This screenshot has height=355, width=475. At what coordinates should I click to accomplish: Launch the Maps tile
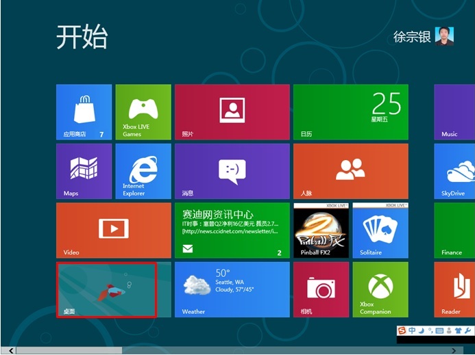pos(84,171)
